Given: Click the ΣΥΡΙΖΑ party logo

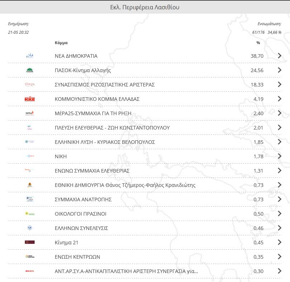Looking at the screenshot, I should pos(30,84).
